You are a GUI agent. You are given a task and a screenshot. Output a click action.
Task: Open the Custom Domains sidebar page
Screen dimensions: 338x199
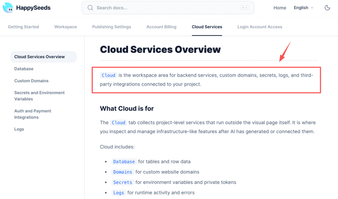pyautogui.click(x=31, y=81)
